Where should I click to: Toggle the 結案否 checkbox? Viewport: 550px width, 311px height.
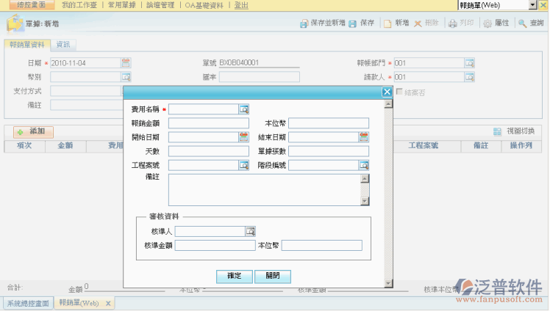399,92
